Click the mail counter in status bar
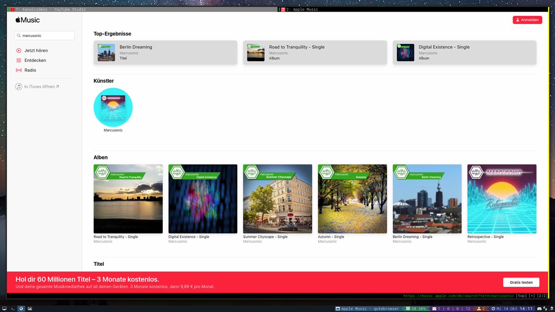 pos(451,308)
